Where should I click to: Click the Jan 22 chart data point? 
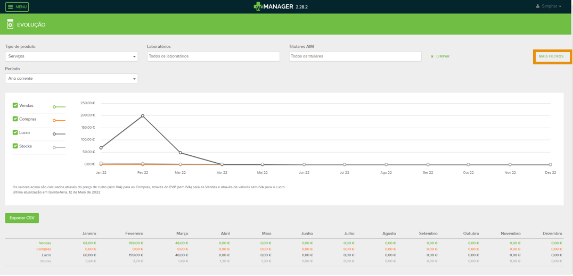point(101,148)
